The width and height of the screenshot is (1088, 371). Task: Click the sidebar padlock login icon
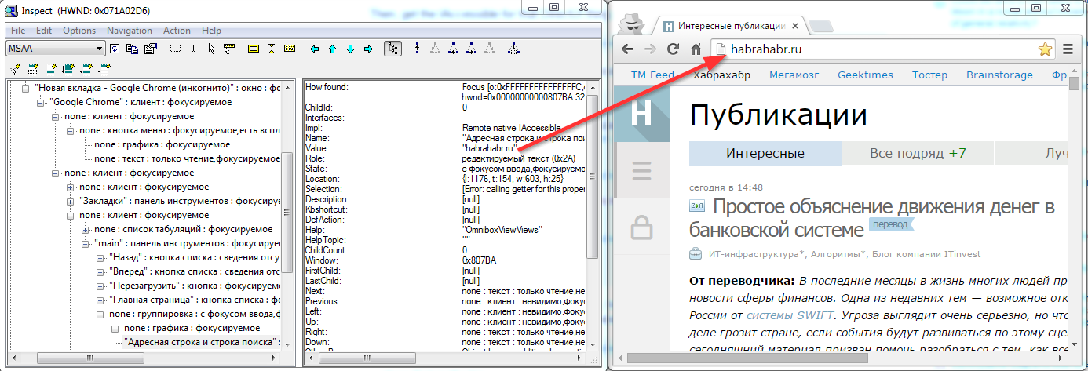641,227
